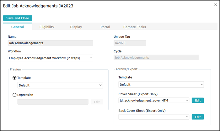This screenshot has width=220, height=131.
Task: Expand the Cover Sheet dropdown
Action: pyautogui.click(x=154, y=100)
